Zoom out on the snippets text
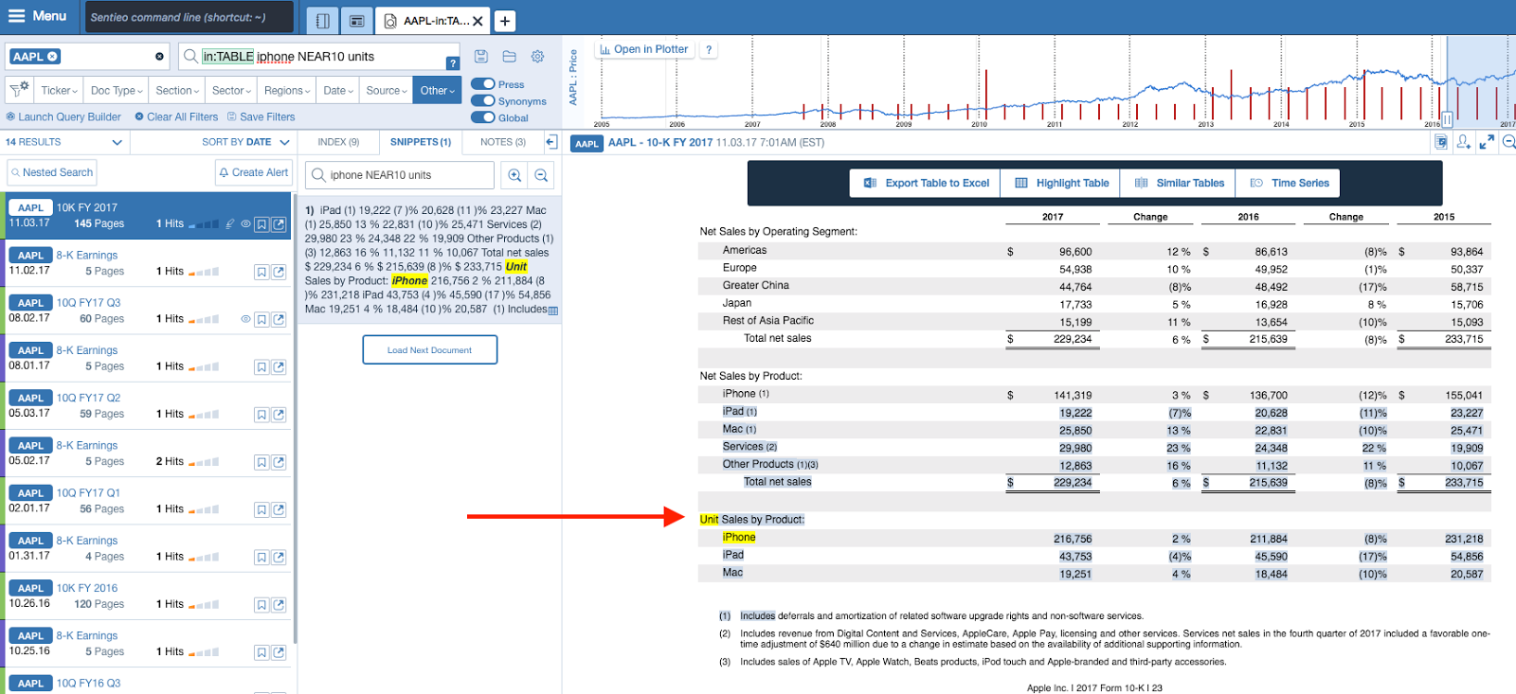 pyautogui.click(x=541, y=175)
